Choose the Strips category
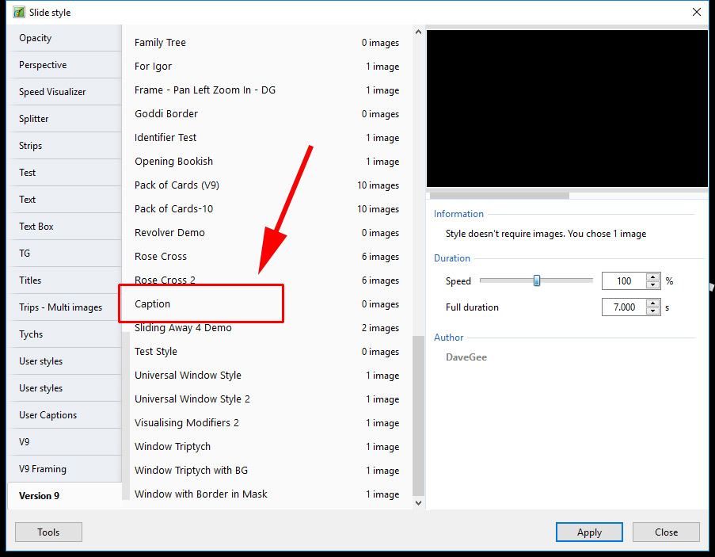 coord(64,146)
